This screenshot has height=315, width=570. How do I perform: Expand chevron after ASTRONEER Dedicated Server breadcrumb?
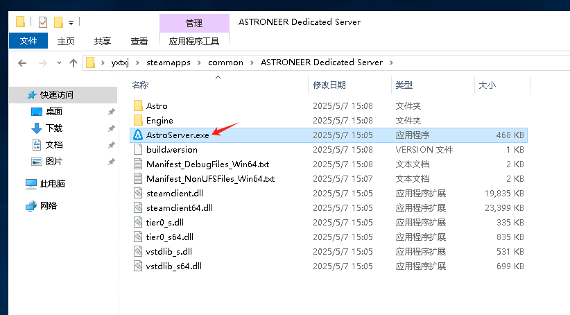coord(391,63)
